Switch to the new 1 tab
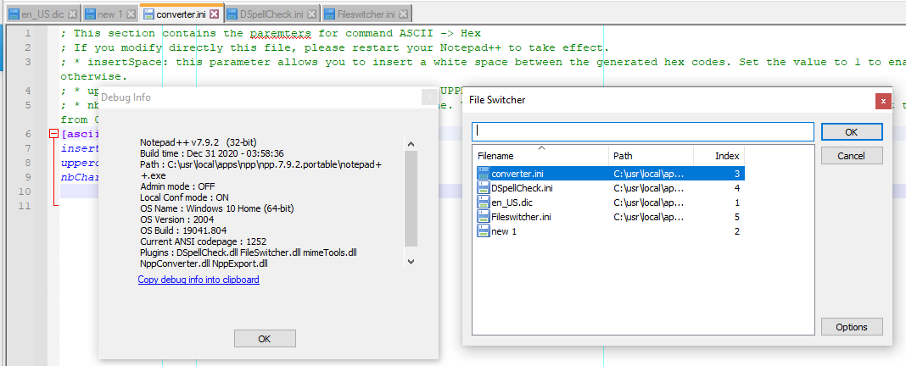 109,14
